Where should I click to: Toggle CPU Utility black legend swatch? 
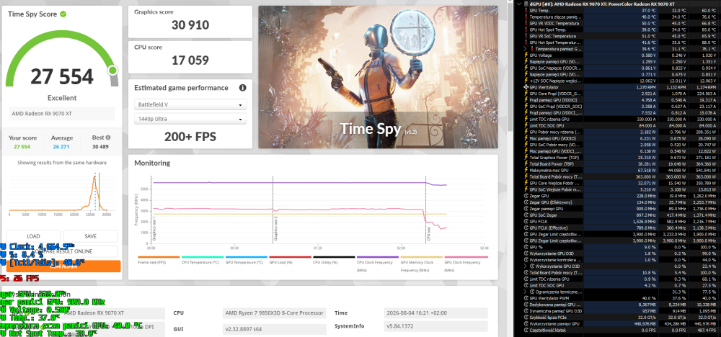(334, 257)
